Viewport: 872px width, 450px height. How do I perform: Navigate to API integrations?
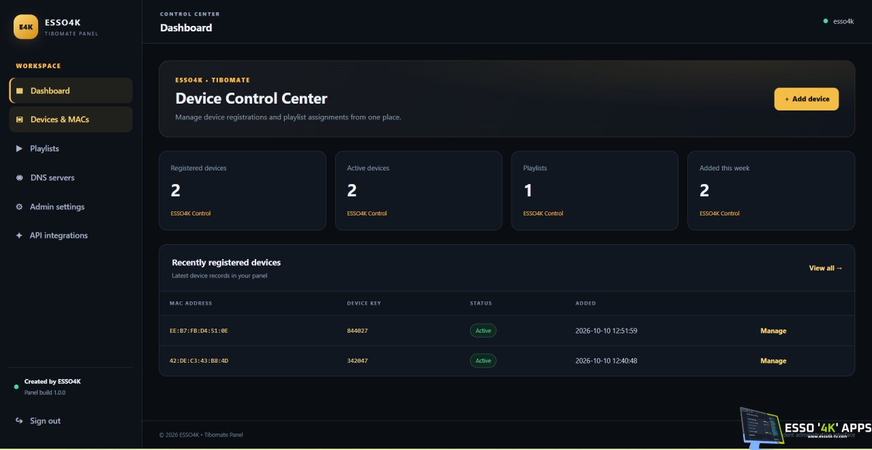(71, 235)
